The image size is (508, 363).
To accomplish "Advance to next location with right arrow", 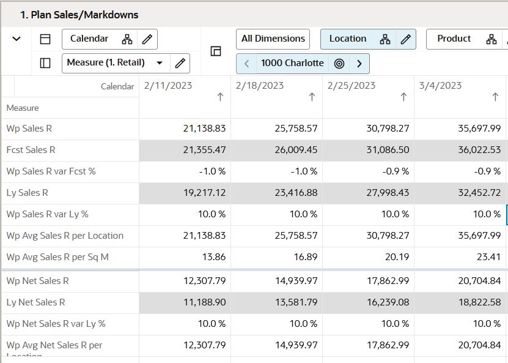I will (359, 64).
